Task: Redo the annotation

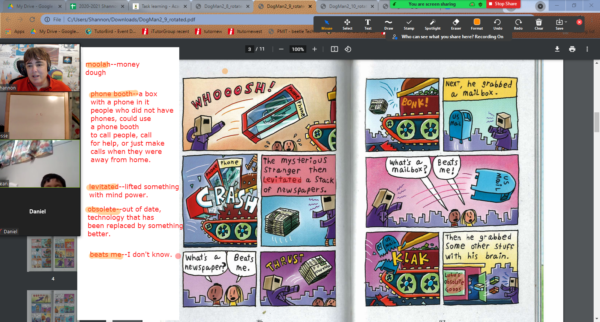Action: point(518,25)
